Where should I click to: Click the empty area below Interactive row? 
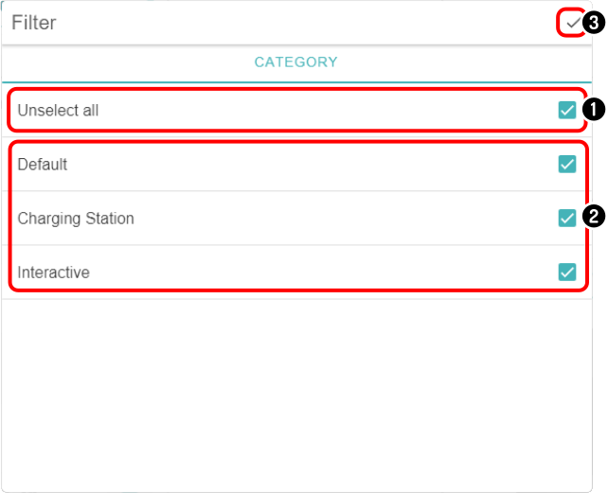point(296,396)
